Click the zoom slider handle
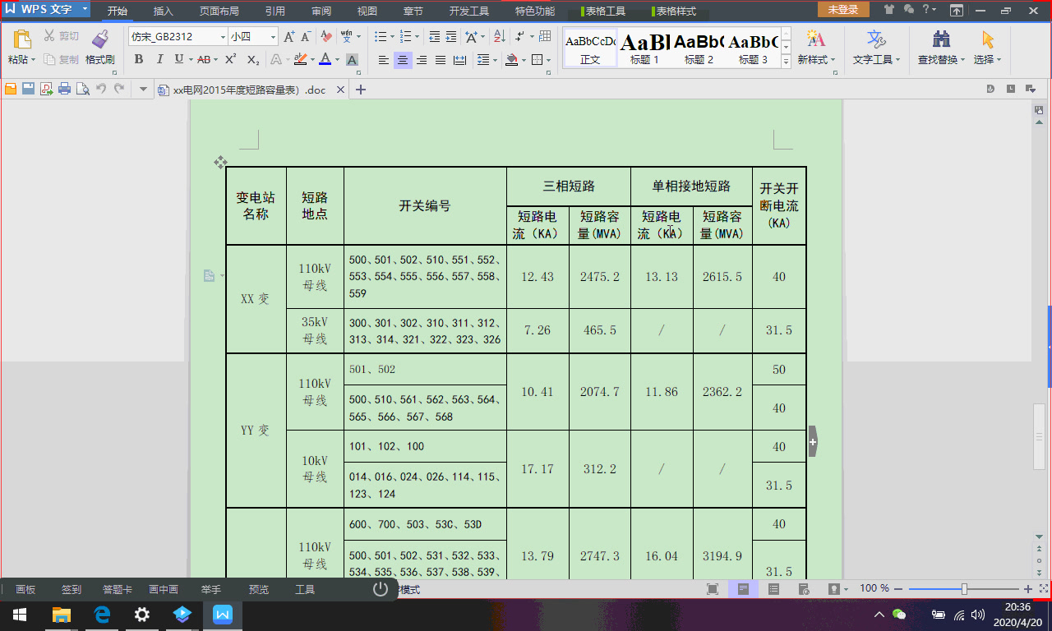Viewport: 1052px width, 631px height. [964, 588]
